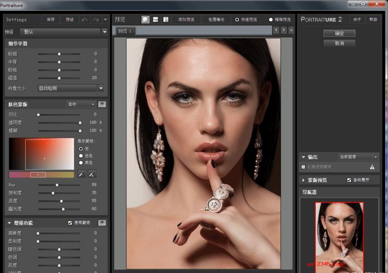This screenshot has width=388, height=273.
Task: Switch to the 预览 1 tab
Action: click(x=125, y=31)
